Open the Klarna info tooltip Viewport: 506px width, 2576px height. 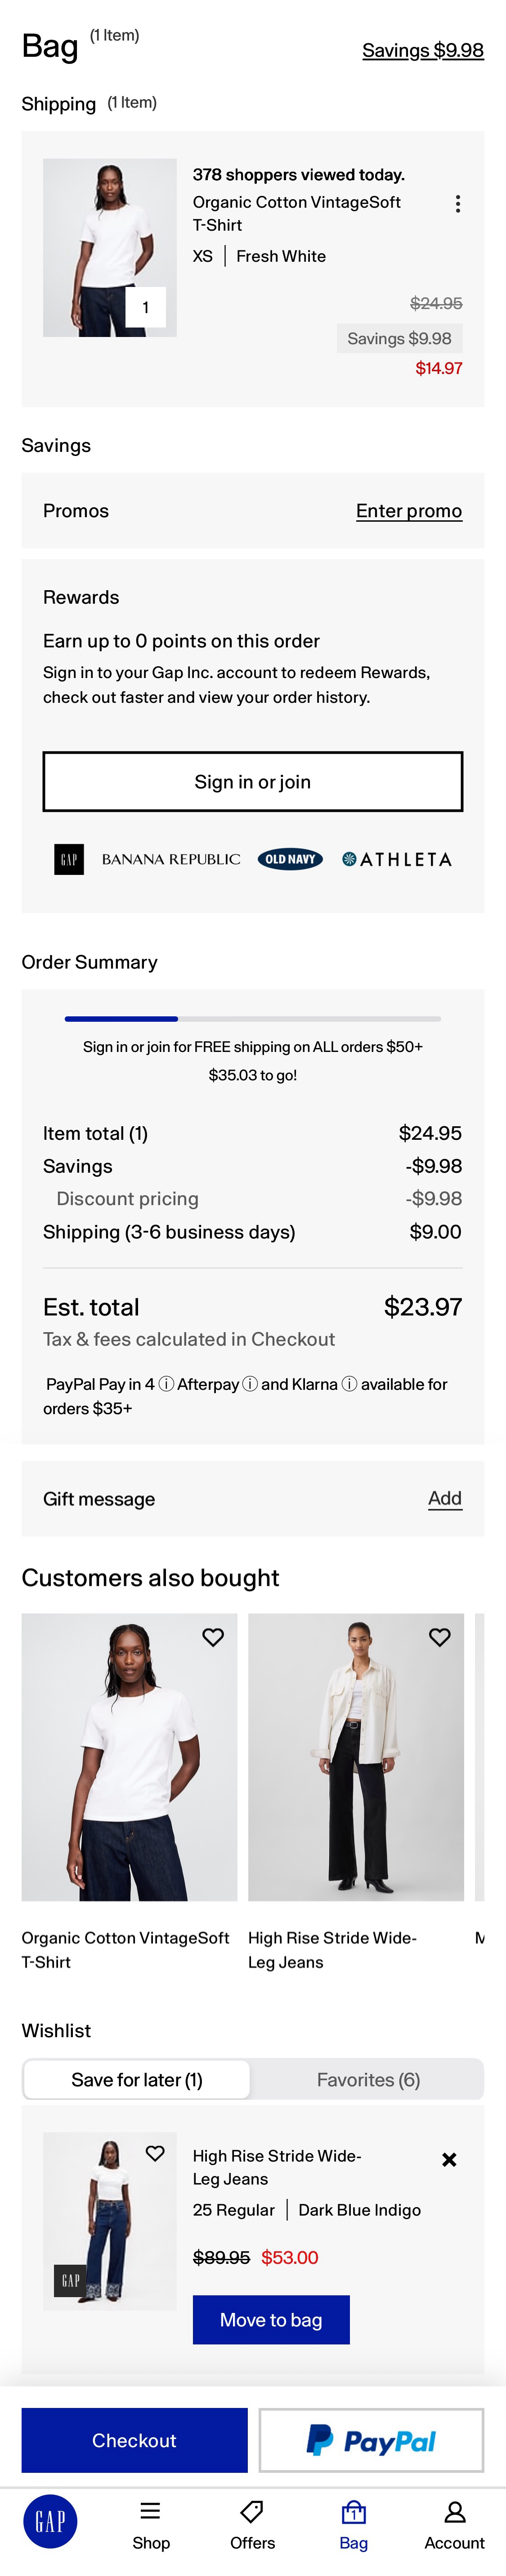(348, 1384)
